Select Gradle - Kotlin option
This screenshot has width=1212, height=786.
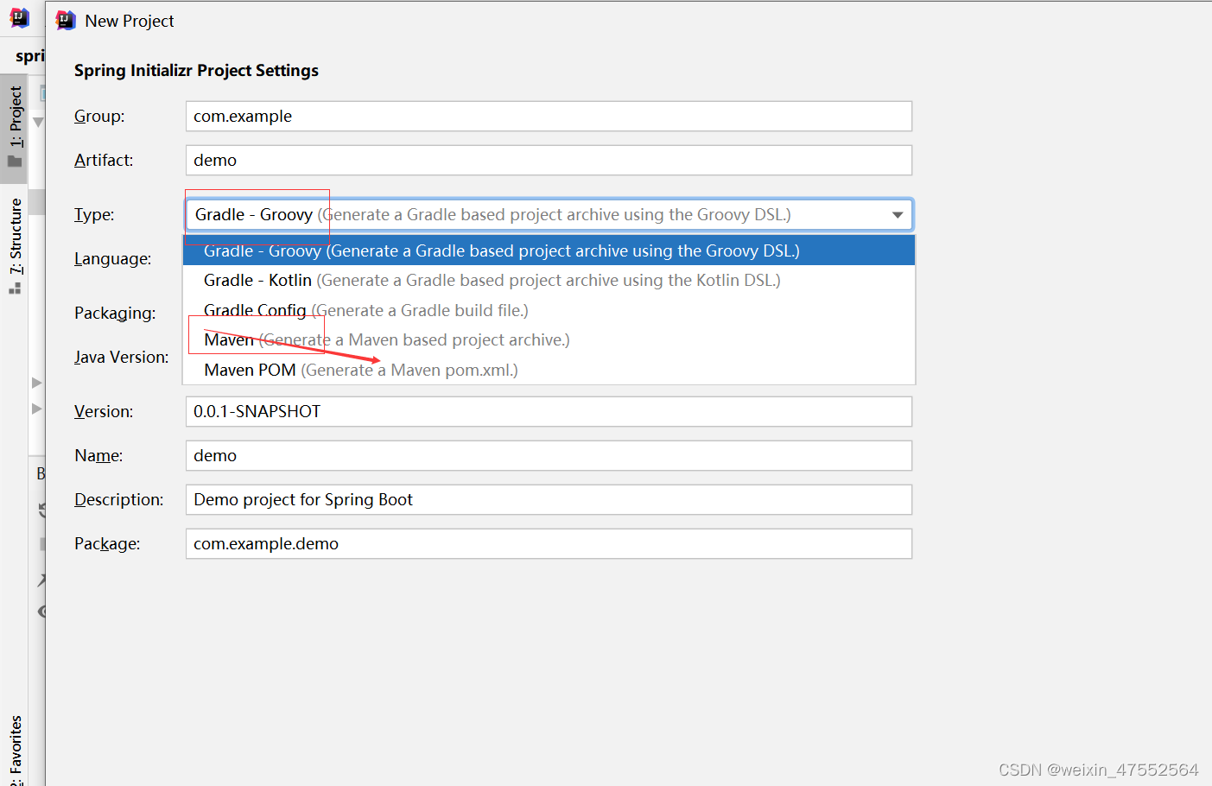(x=549, y=281)
